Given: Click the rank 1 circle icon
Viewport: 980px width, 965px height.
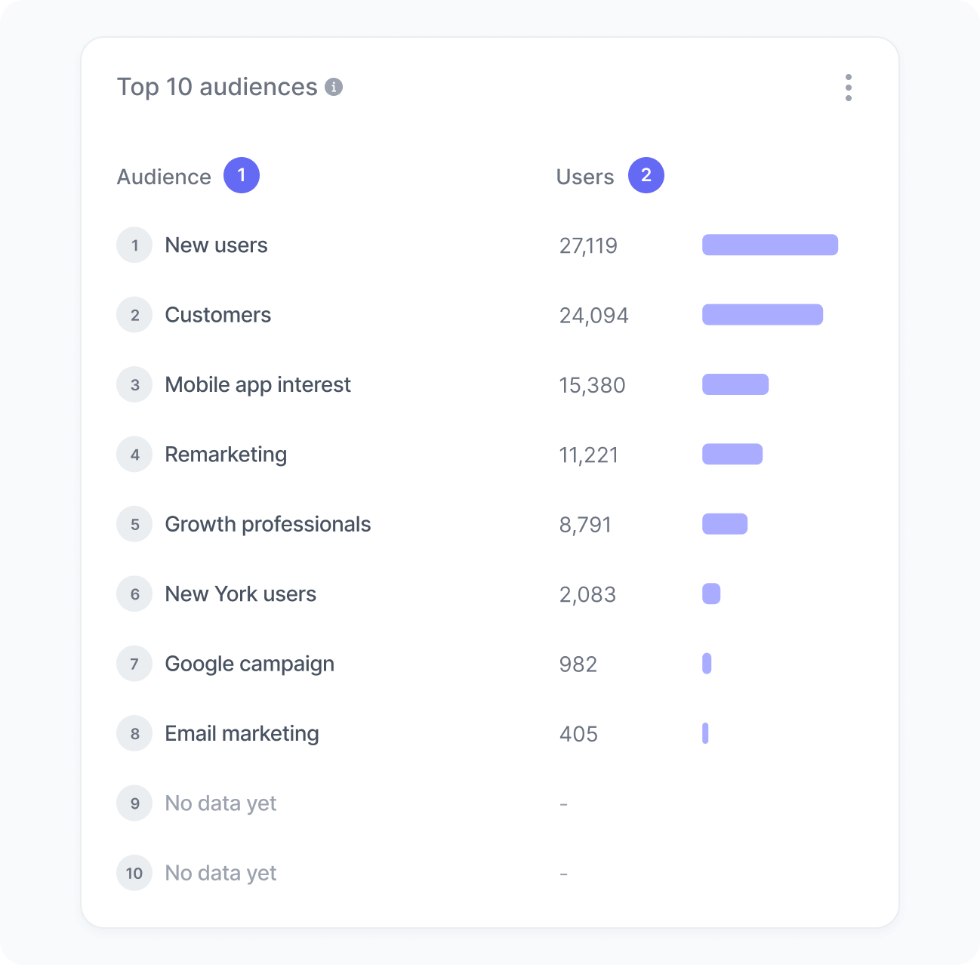Looking at the screenshot, I should (x=134, y=245).
